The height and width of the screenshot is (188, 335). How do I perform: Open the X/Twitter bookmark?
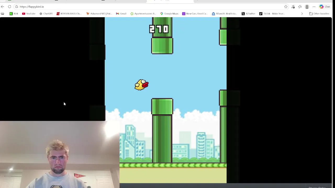pyautogui.click(x=248, y=14)
